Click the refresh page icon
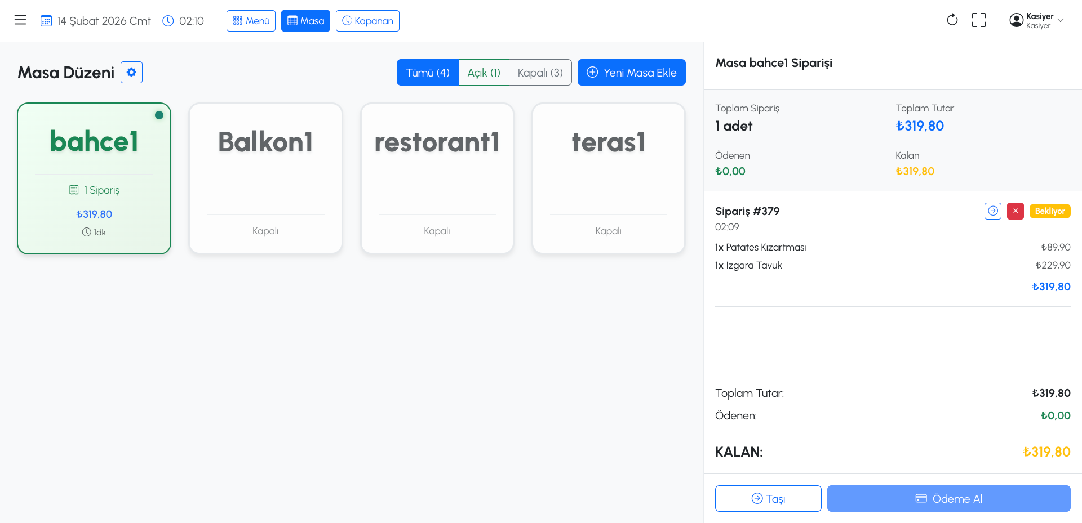The image size is (1082, 523). point(952,20)
